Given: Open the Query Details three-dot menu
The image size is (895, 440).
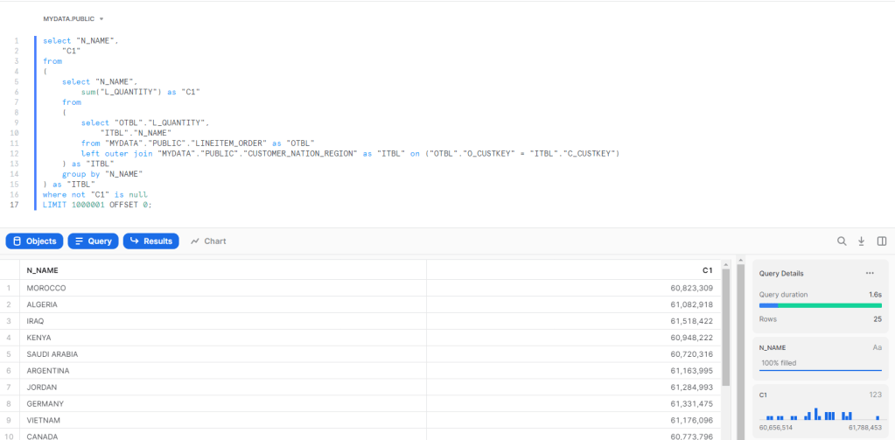Looking at the screenshot, I should point(870,274).
